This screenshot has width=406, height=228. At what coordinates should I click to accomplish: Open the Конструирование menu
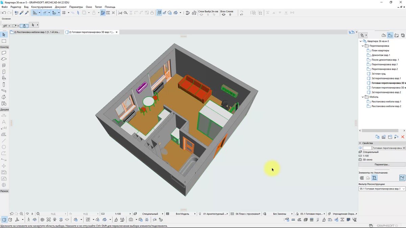point(42,7)
